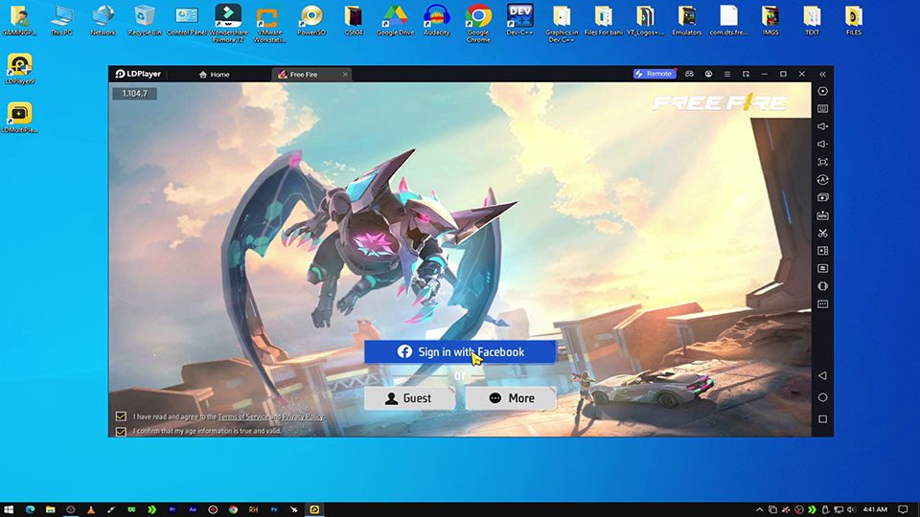Viewport: 920px width, 517px height.
Task: Select the Google Drive desktop icon
Action: click(395, 20)
